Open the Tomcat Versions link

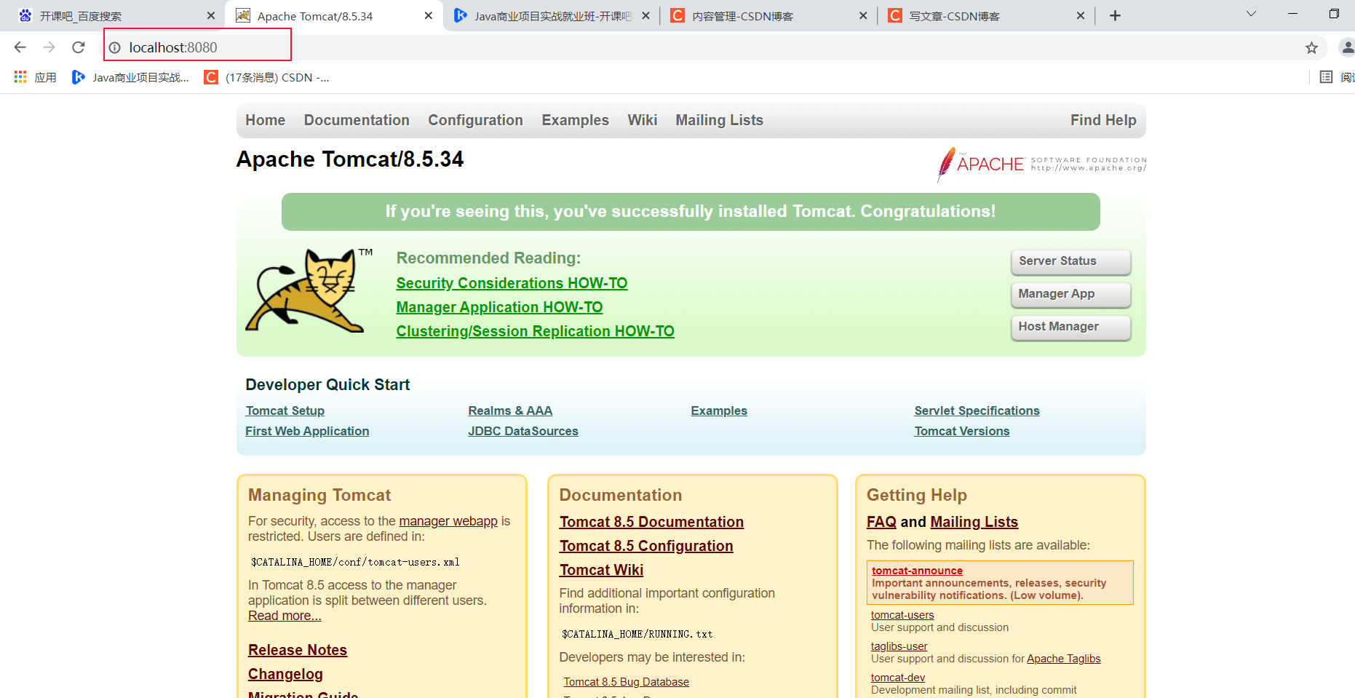click(x=962, y=431)
